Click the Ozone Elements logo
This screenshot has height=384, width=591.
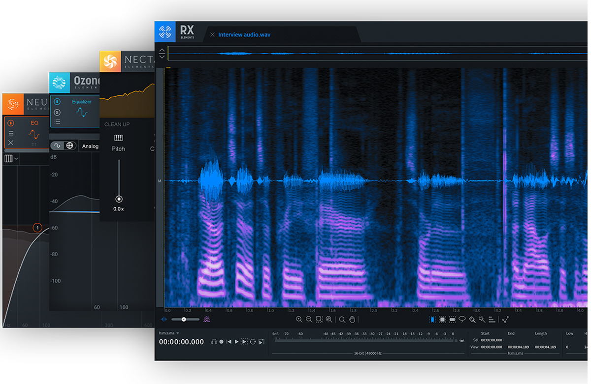click(x=59, y=82)
